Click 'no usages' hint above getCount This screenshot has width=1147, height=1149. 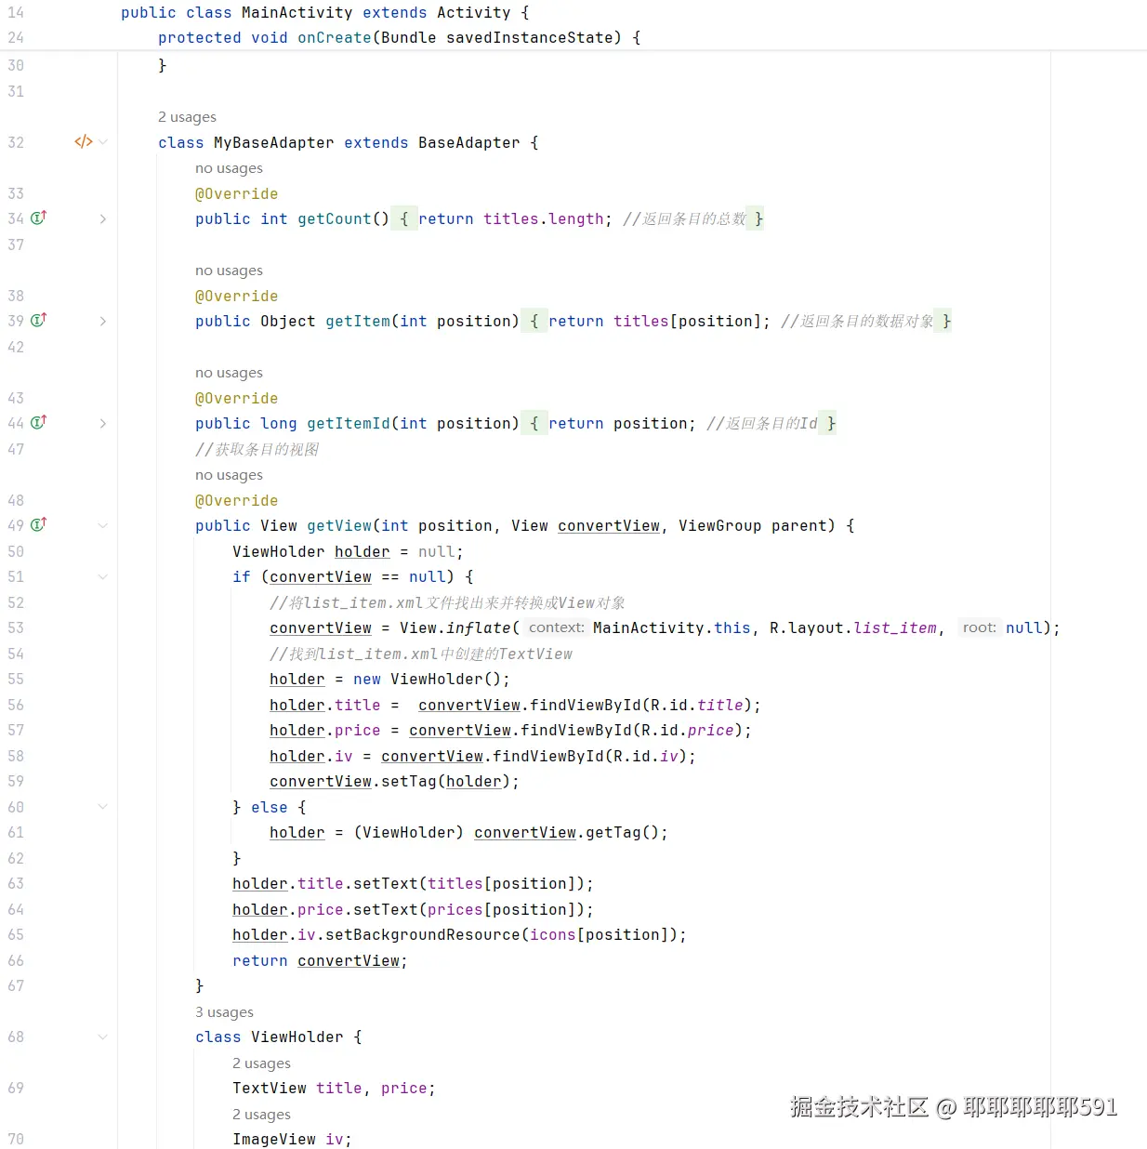pos(229,168)
